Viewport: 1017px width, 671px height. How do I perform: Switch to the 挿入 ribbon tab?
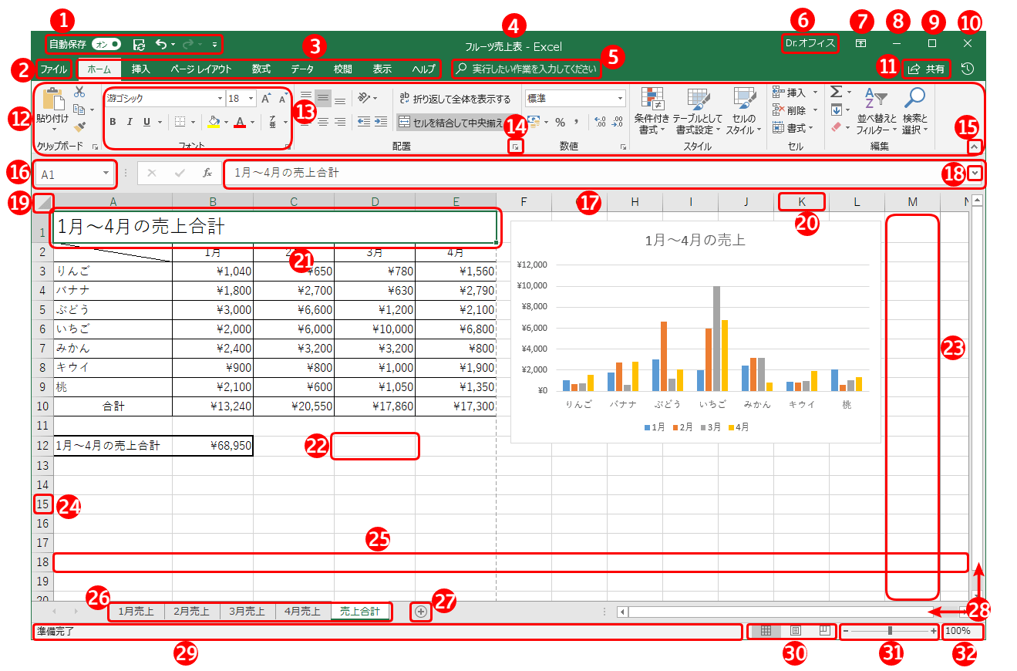(x=141, y=69)
